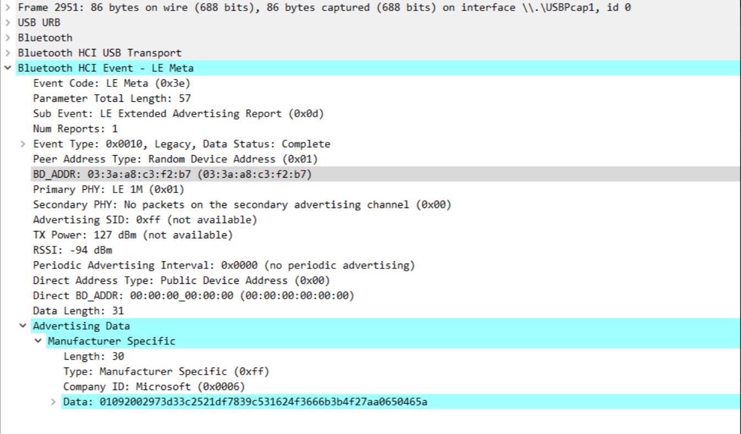Expand the Bluetooth protocol node

click(x=7, y=38)
